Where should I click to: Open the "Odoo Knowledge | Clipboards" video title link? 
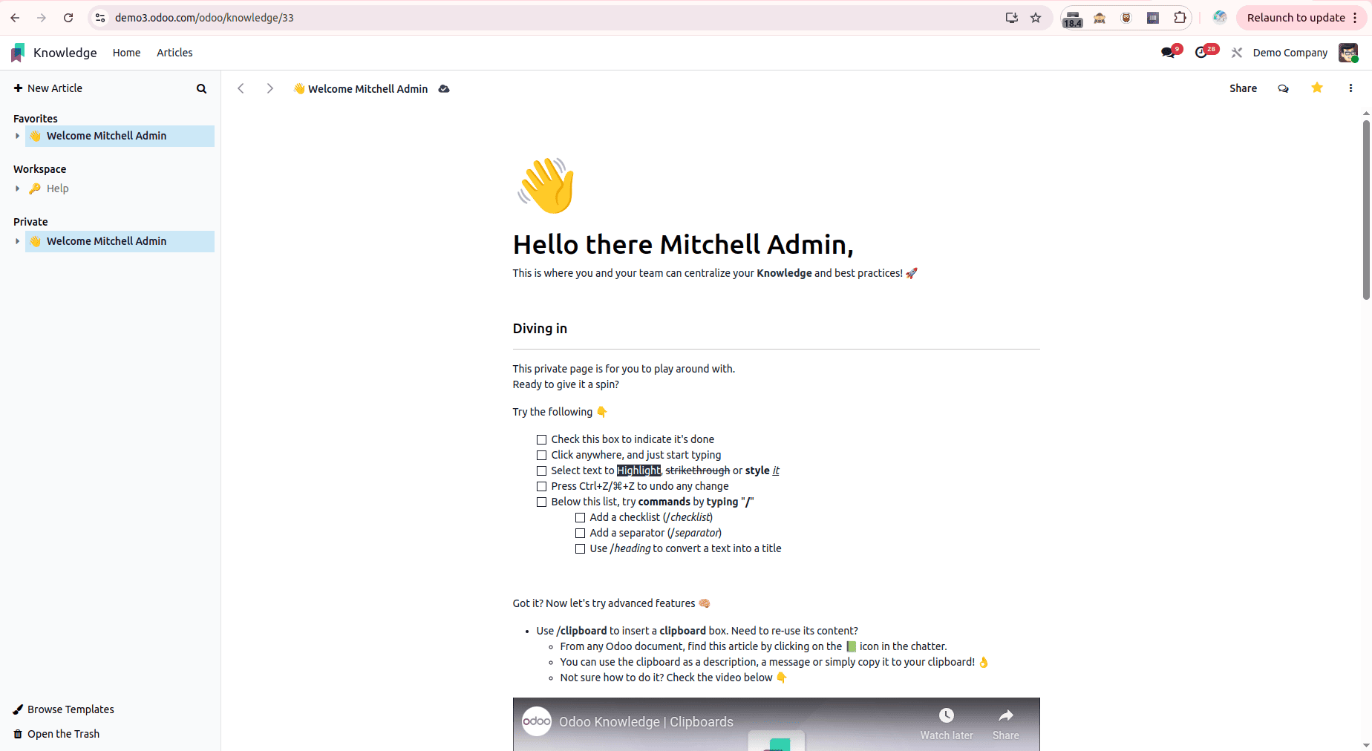coord(646,722)
